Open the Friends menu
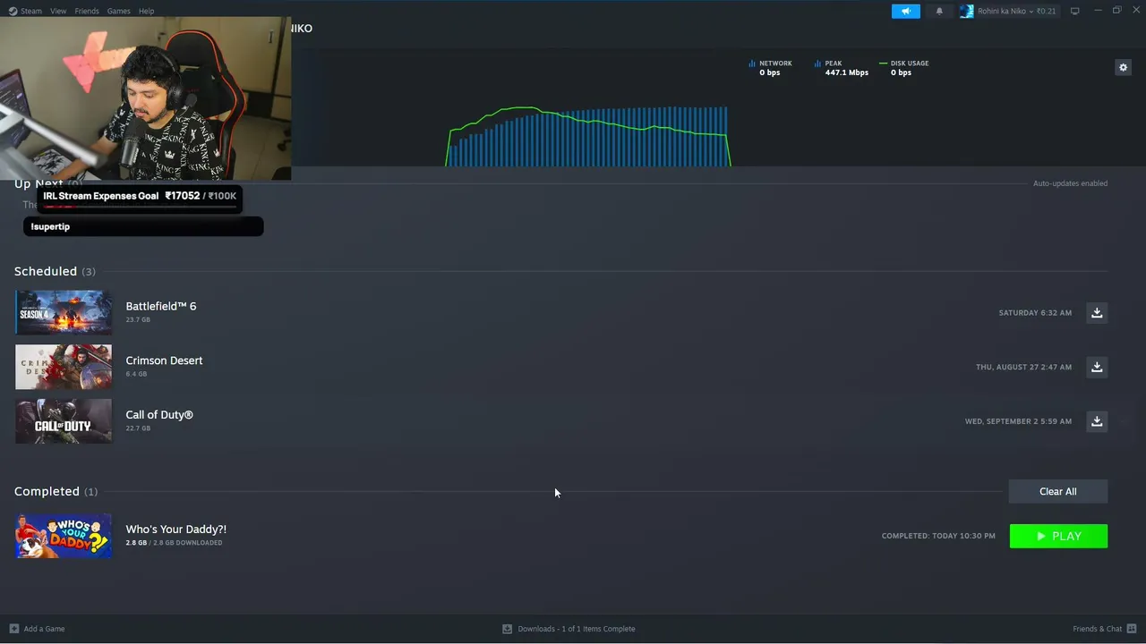This screenshot has height=644, width=1146. [x=87, y=11]
